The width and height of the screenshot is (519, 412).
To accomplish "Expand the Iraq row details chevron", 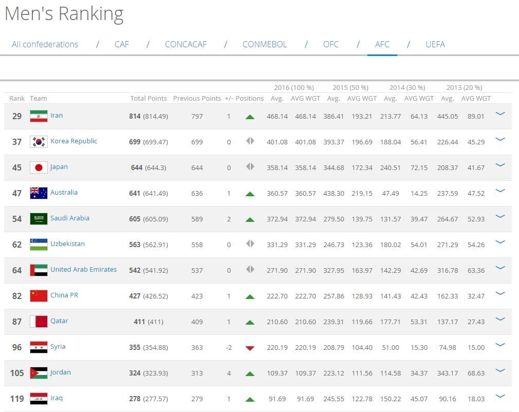I will click(500, 396).
